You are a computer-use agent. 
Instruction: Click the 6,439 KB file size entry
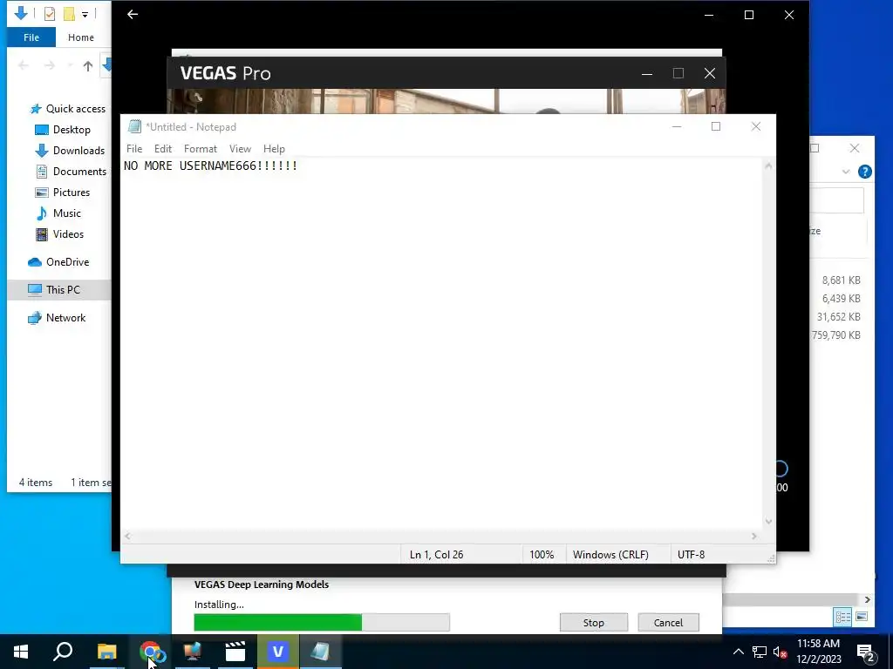tap(842, 298)
